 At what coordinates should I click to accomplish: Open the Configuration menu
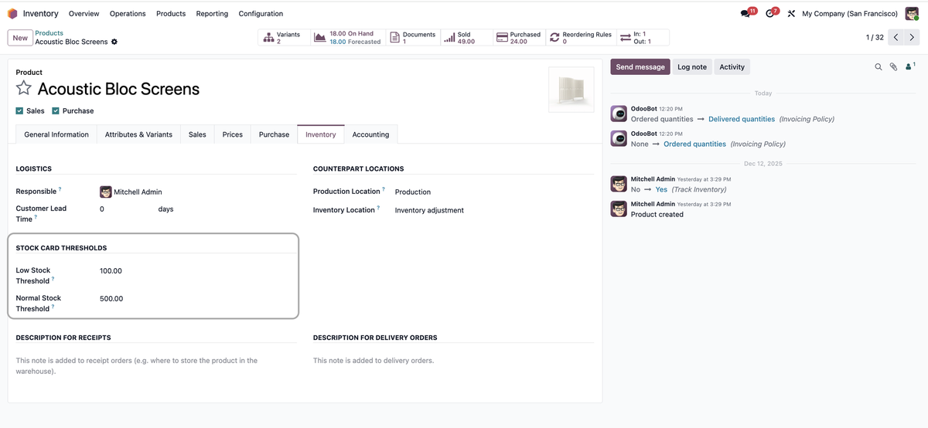click(x=261, y=14)
